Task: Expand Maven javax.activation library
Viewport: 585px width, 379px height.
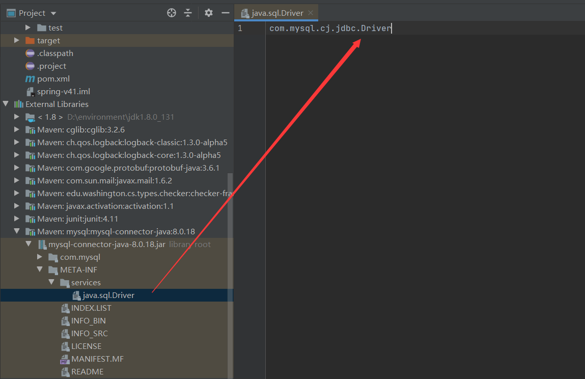Action: coord(16,206)
